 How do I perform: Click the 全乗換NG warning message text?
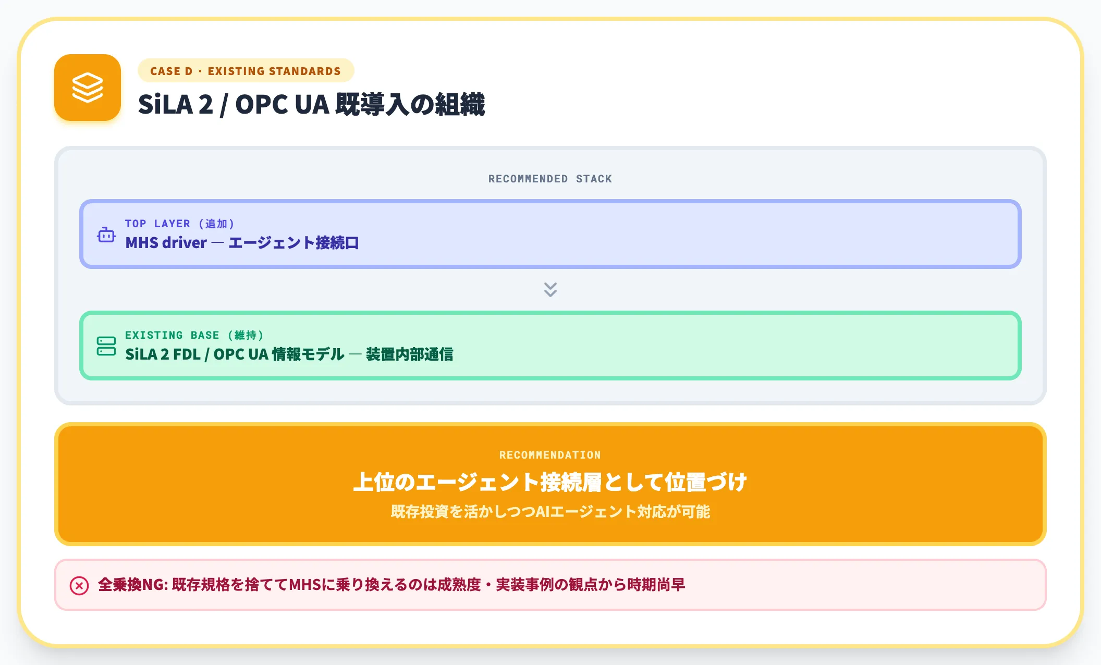click(x=392, y=585)
